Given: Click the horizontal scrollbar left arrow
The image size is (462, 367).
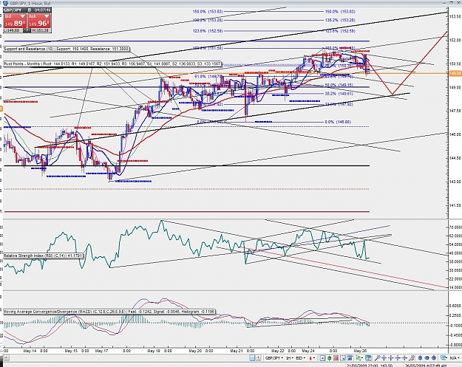Looking at the screenshot, I should [5, 358].
